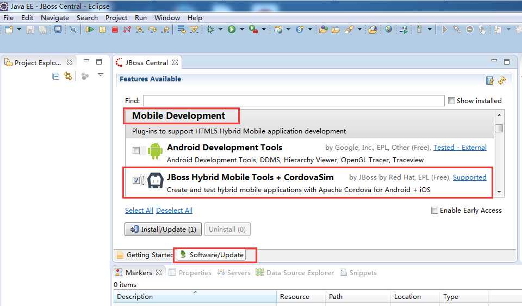
Task: Click the feature list scrollbar down arrow
Action: click(x=499, y=192)
